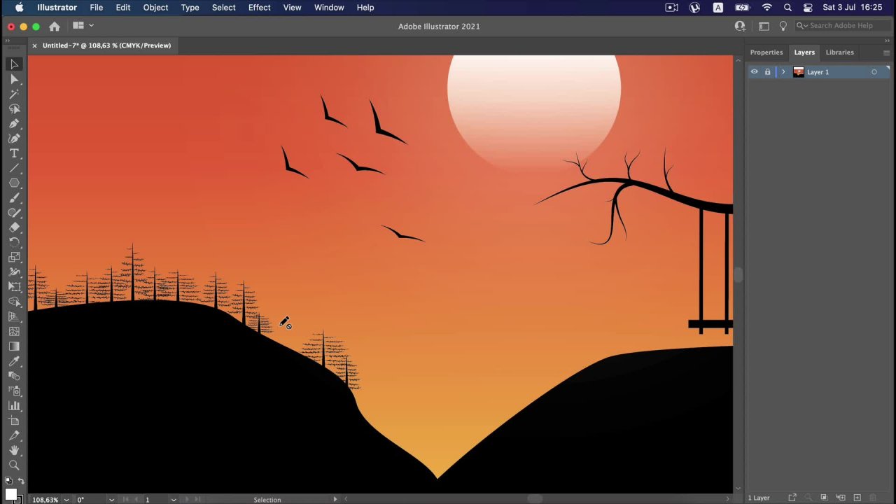Select the Line Segment tool
The image size is (896, 504).
(14, 168)
